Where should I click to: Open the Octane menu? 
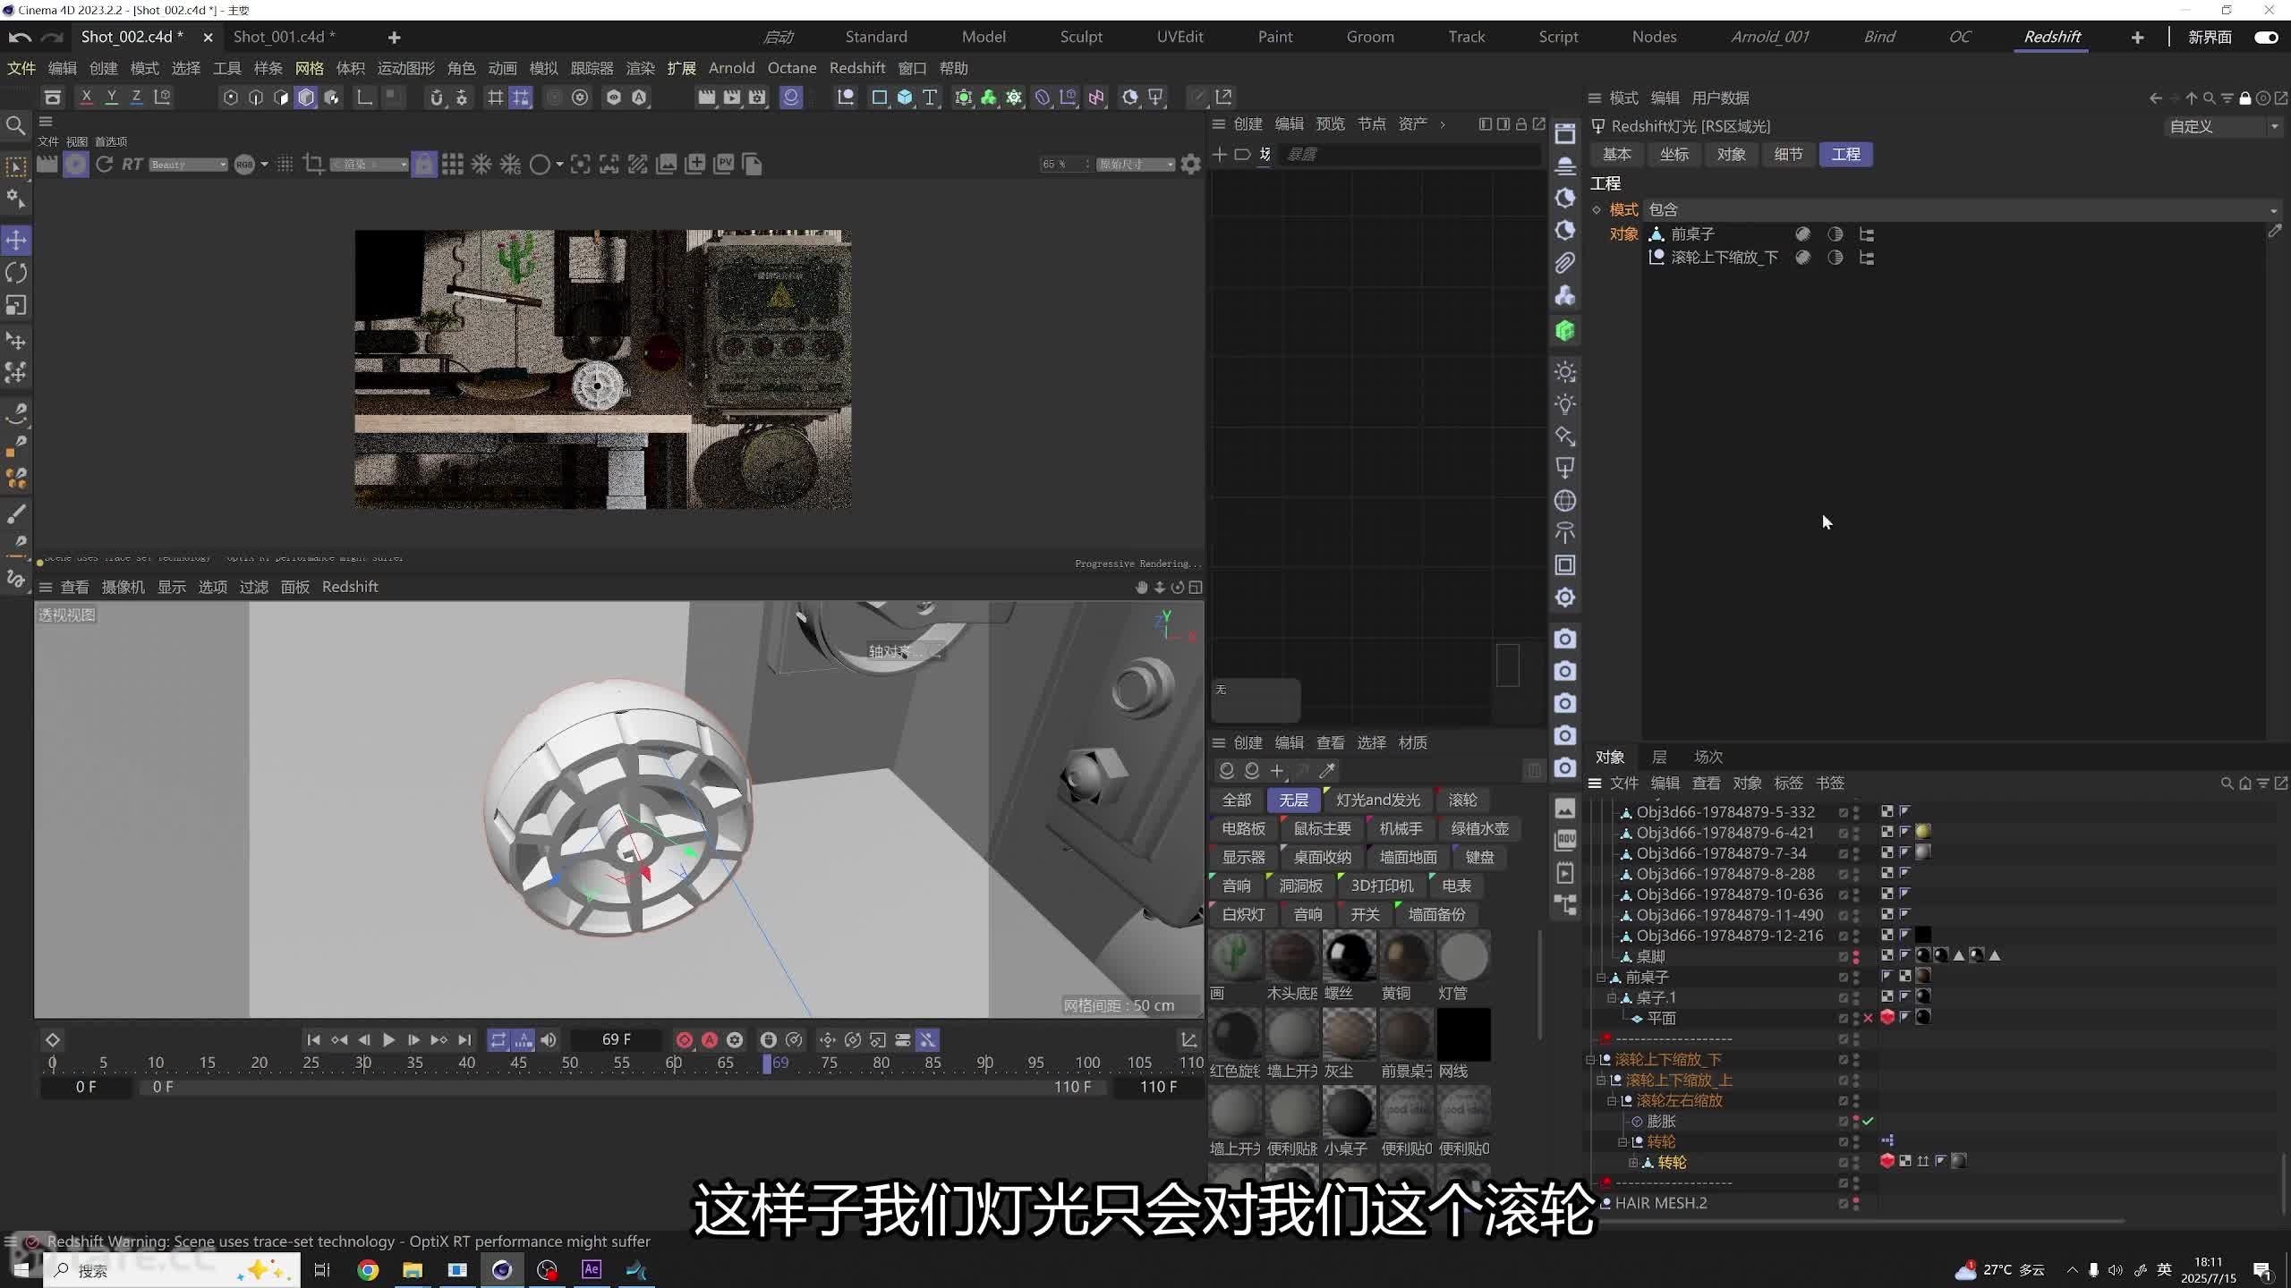click(x=792, y=68)
